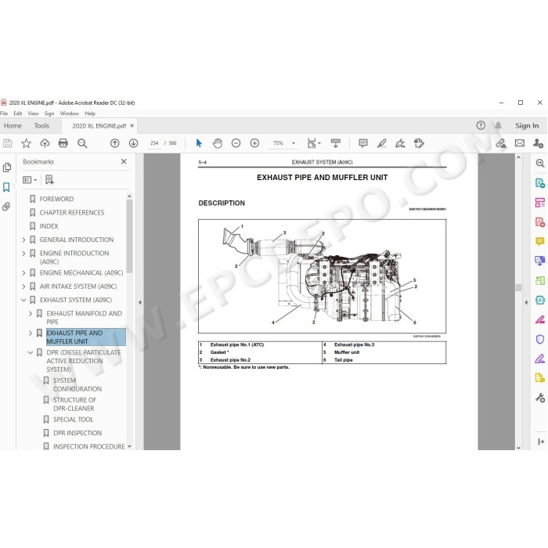Open the Protect shield tool

[540, 339]
